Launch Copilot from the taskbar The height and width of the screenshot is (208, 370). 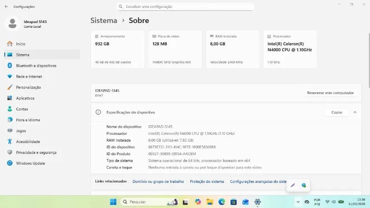(x=198, y=202)
